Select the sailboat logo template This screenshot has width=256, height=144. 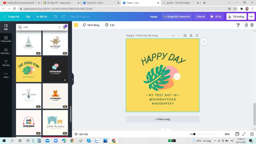[28, 43]
